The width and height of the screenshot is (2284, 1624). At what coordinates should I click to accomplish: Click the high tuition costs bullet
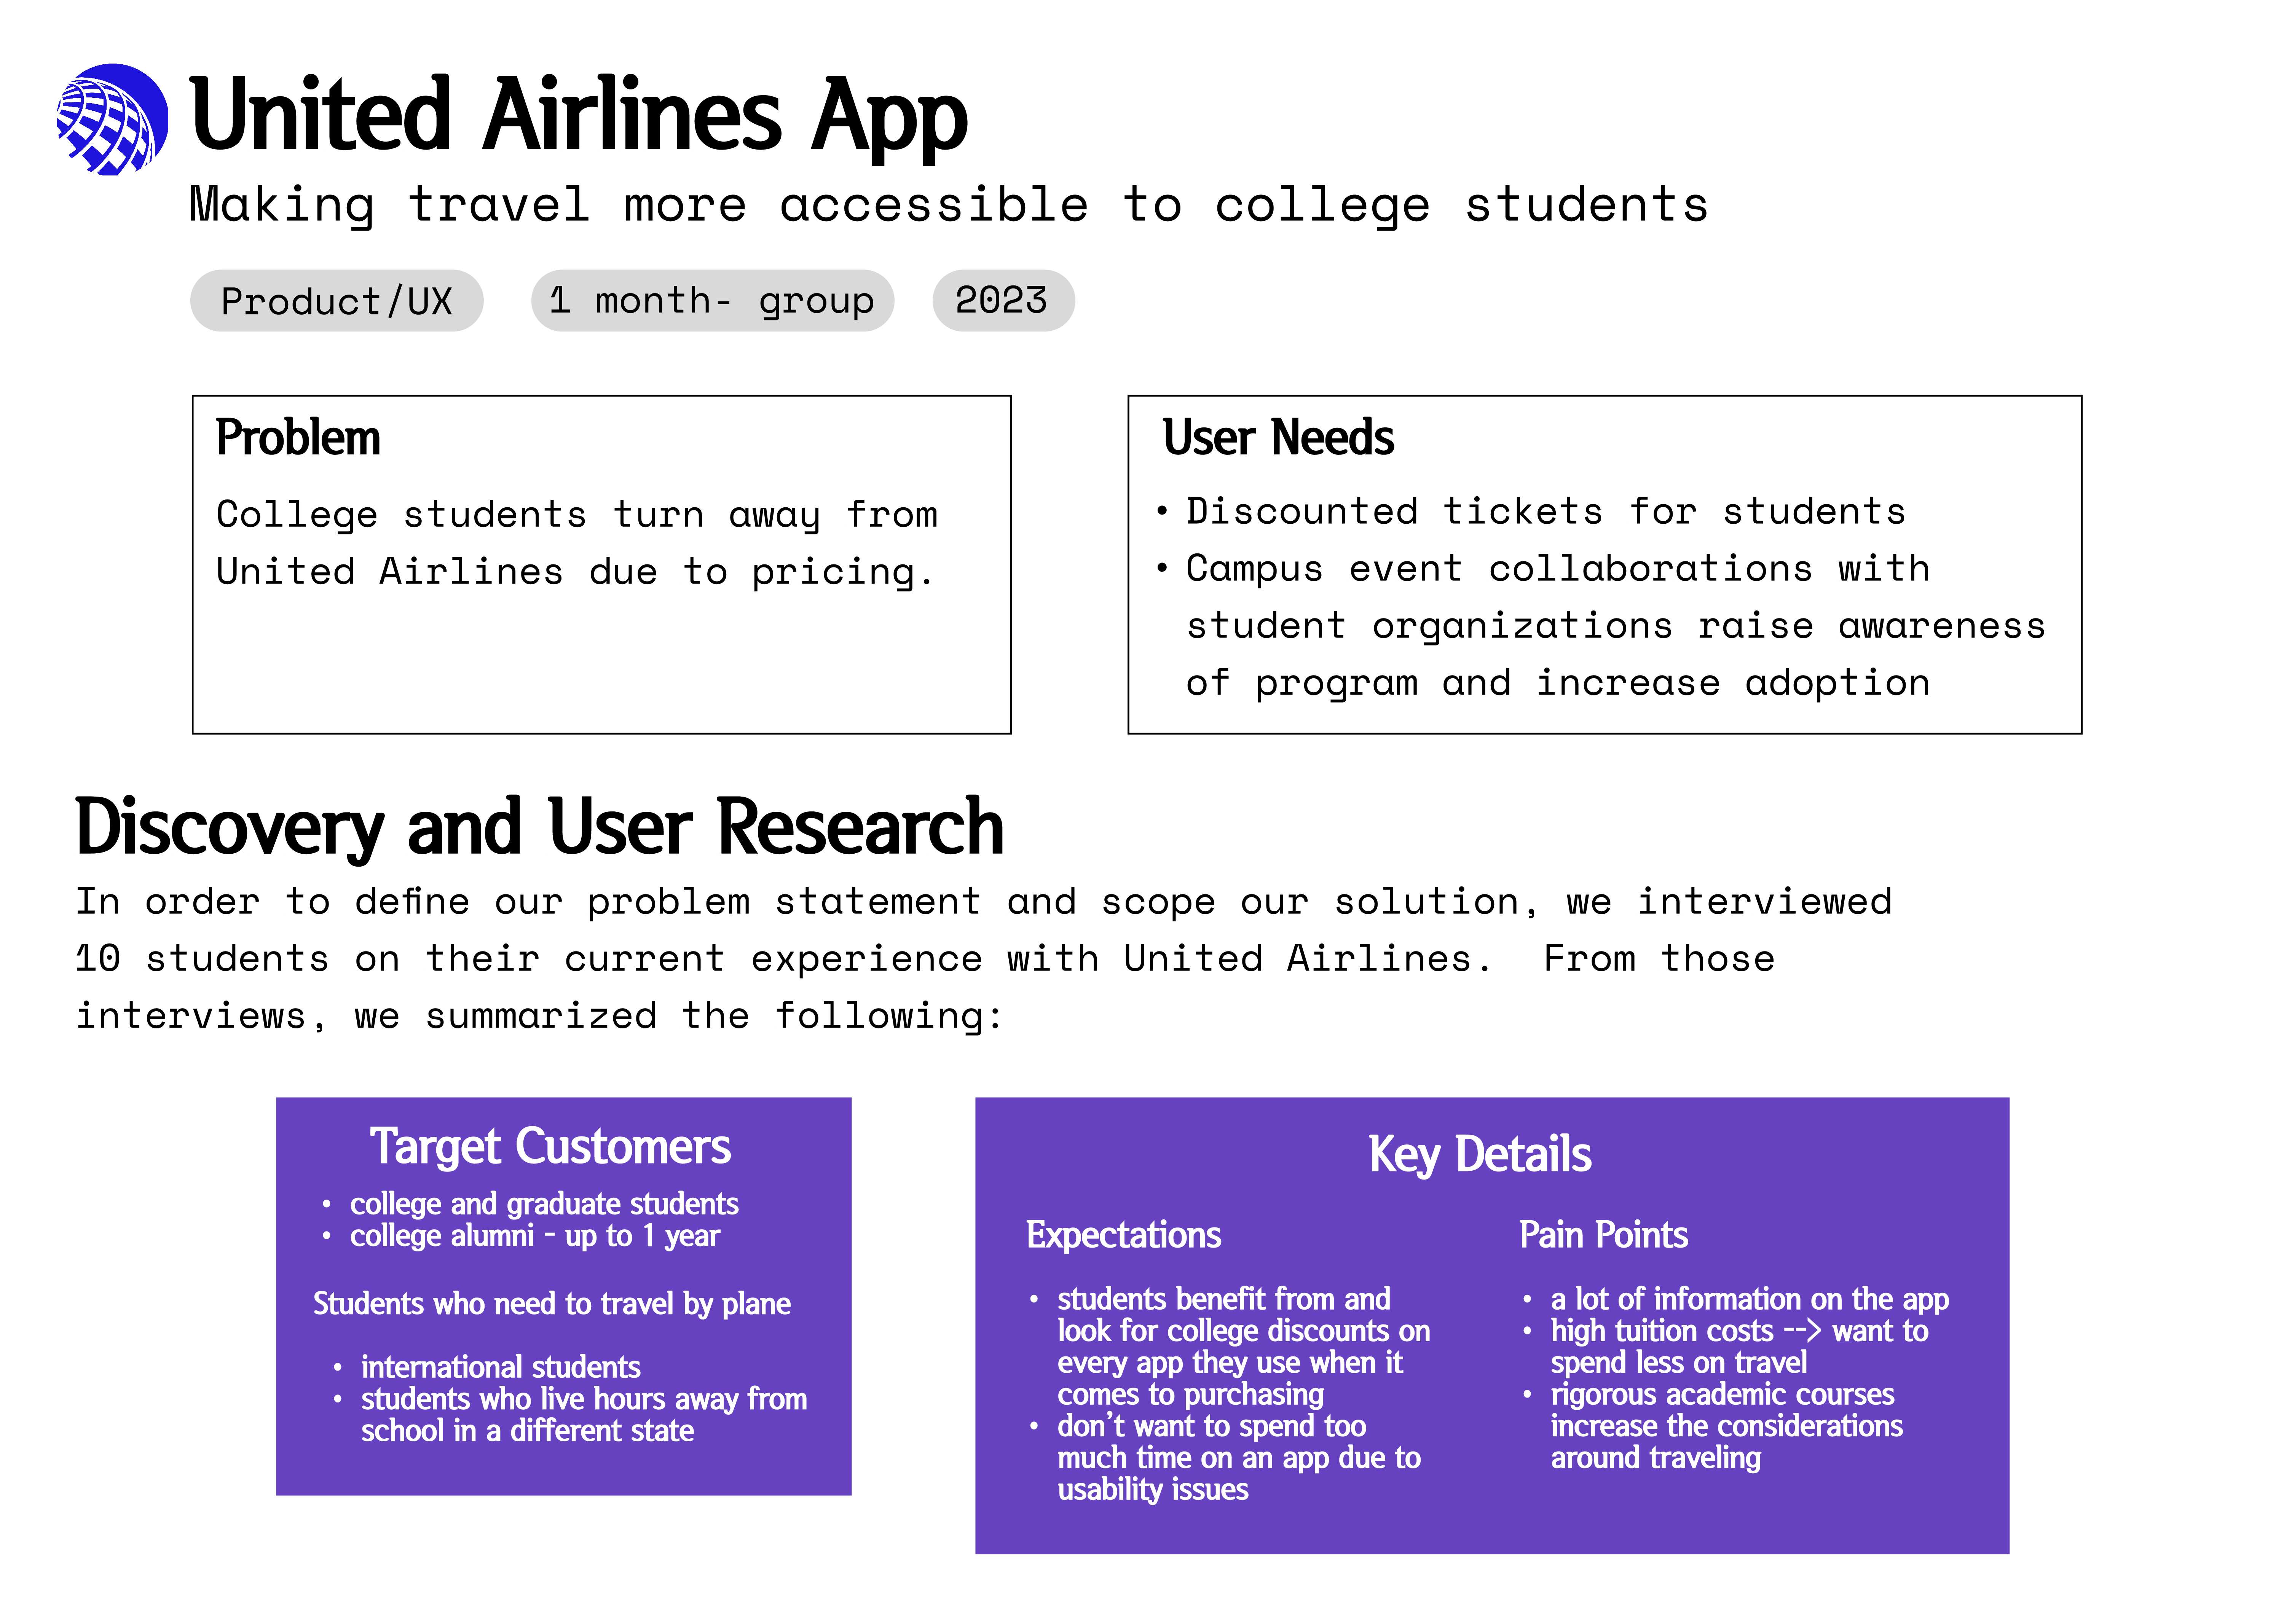[x=1726, y=1347]
